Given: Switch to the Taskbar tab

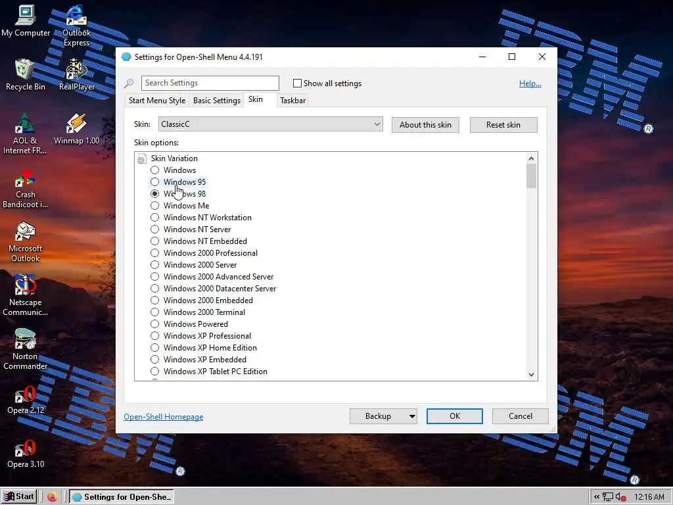Looking at the screenshot, I should tap(292, 101).
